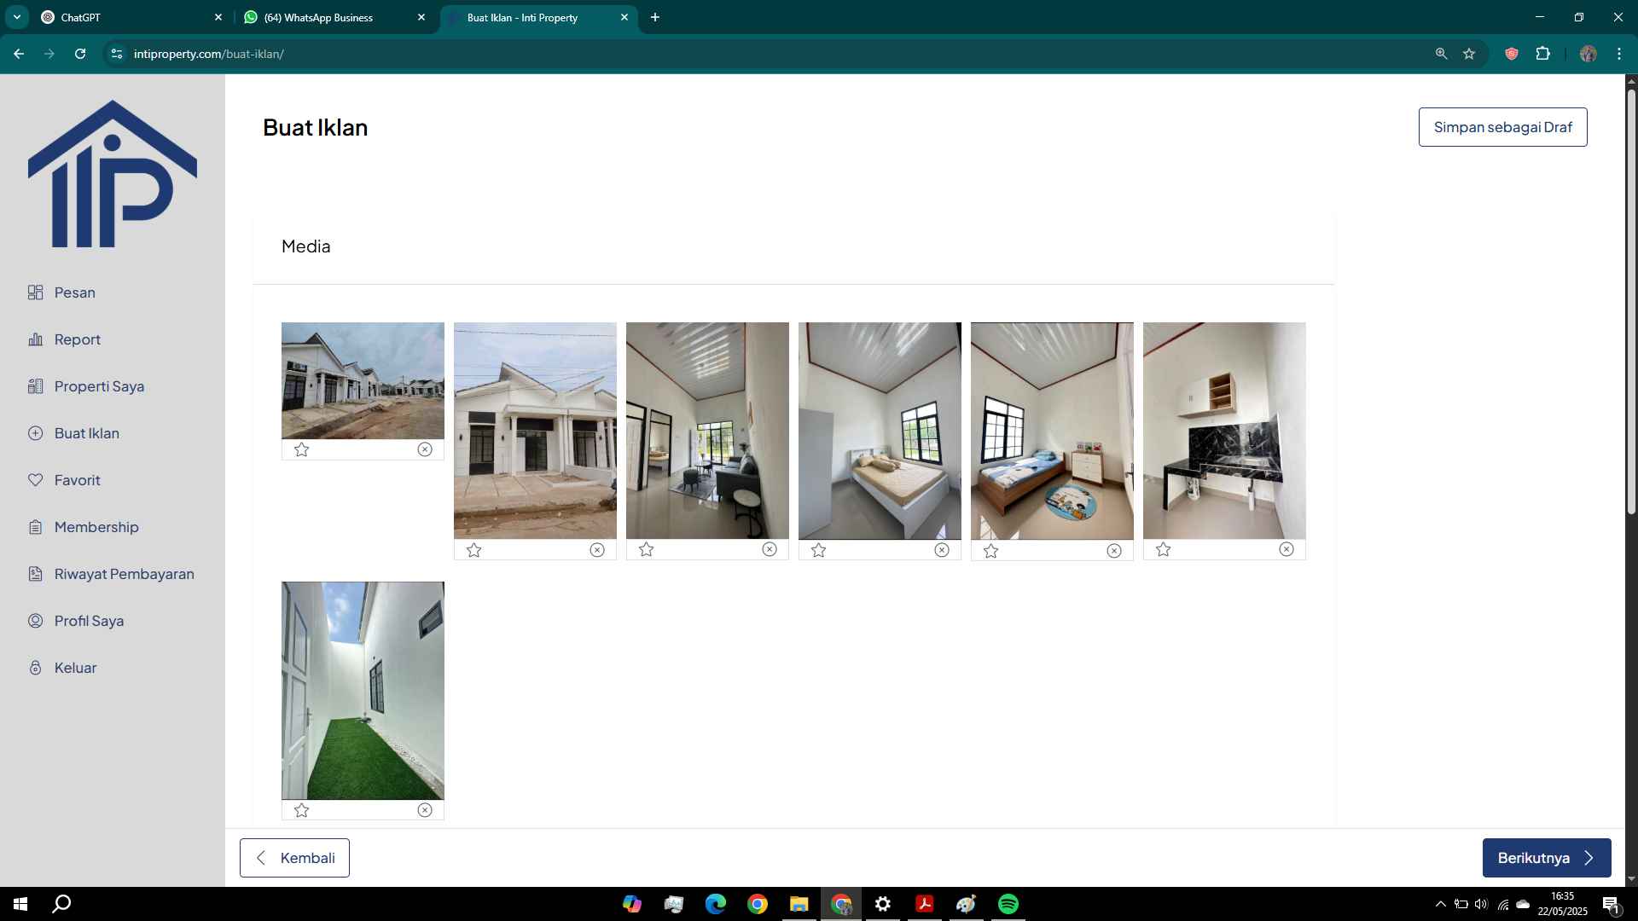Click the Inti Property logo
Viewport: 1638px width, 921px height.
pyautogui.click(x=113, y=174)
